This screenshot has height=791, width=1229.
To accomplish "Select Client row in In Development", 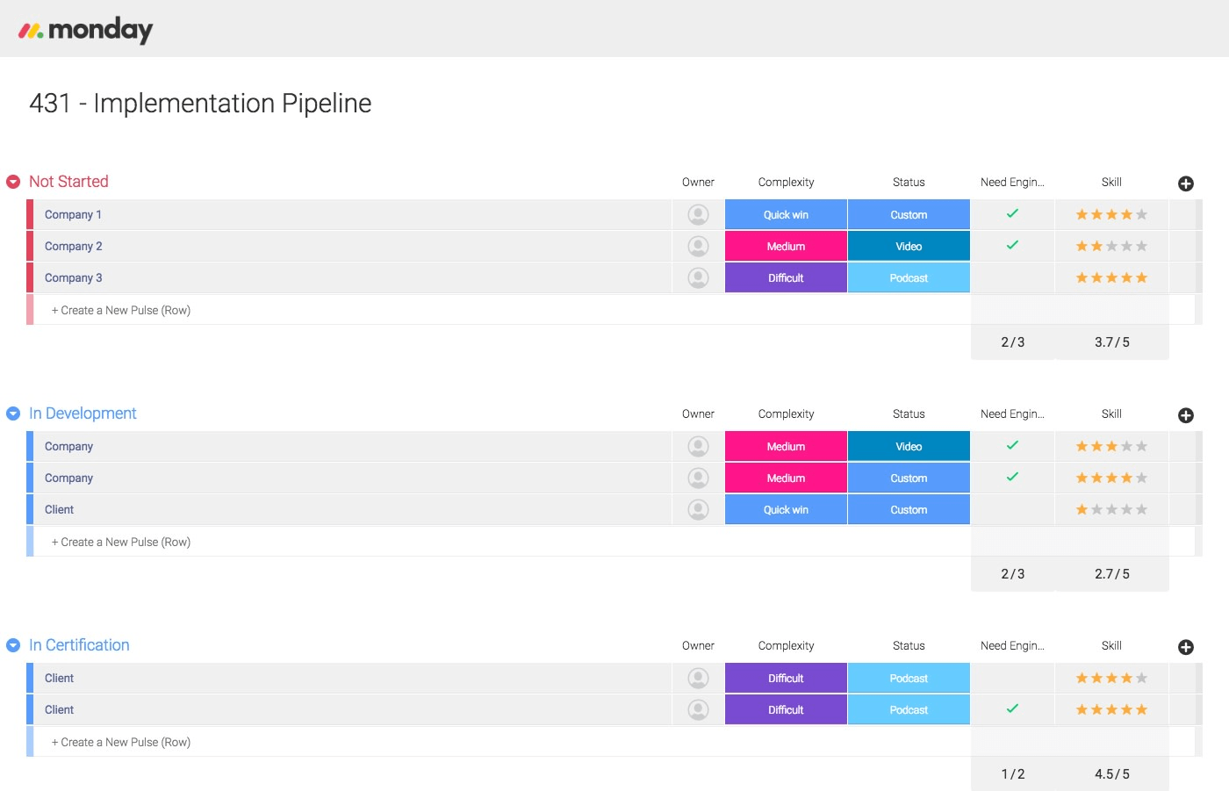I will pyautogui.click(x=59, y=509).
